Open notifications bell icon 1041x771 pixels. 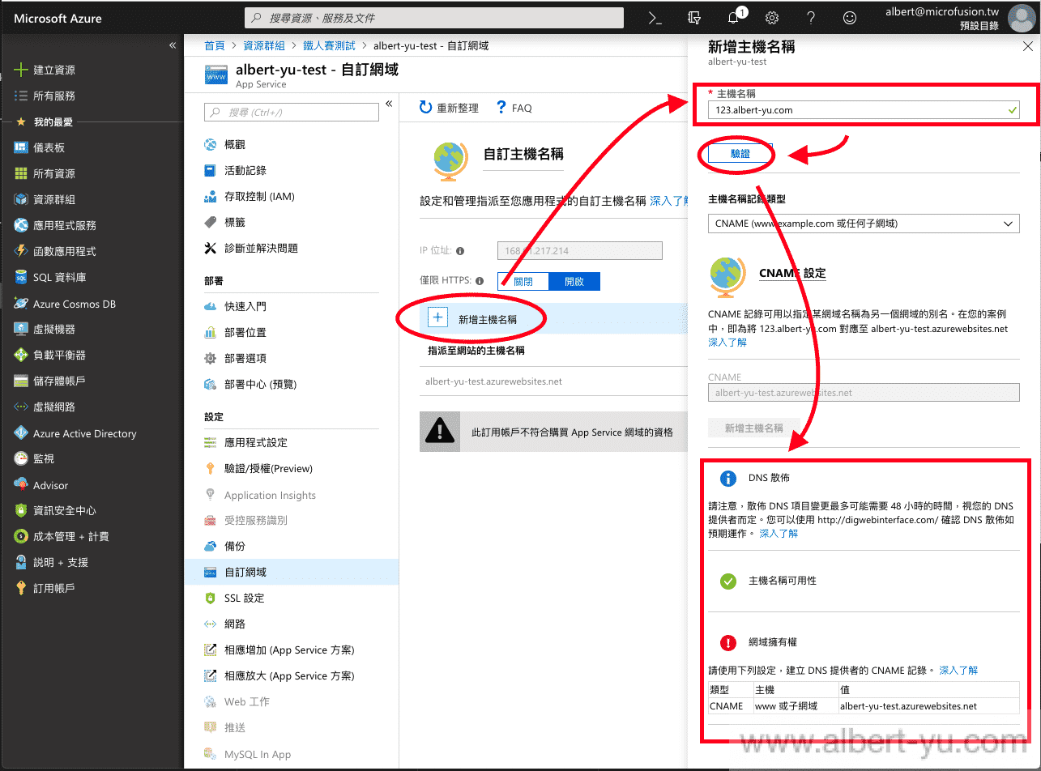pos(734,18)
